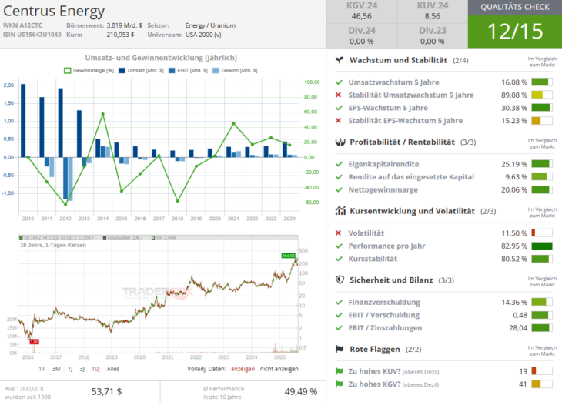Click 'nicht anzeigen' for Volladj. Daten

[x=279, y=369]
